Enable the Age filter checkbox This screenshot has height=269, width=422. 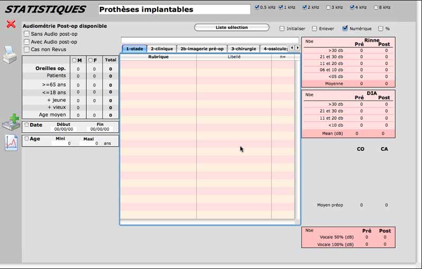[x=26, y=139]
